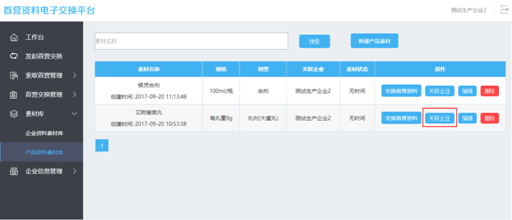Image resolution: width=512 pixels, height=220 pixels.
Task: Click the document search icon beside 索取首营管理
Action: 14,76
